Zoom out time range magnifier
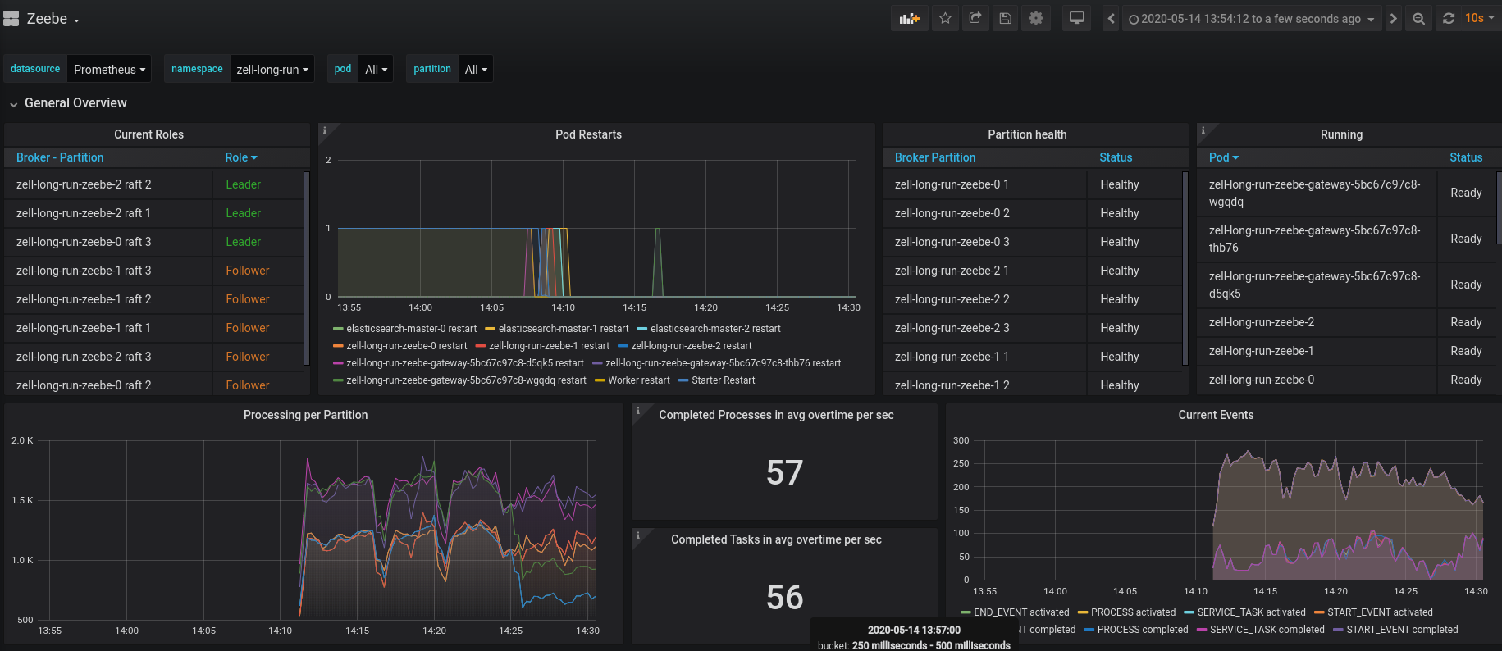 1418,18
